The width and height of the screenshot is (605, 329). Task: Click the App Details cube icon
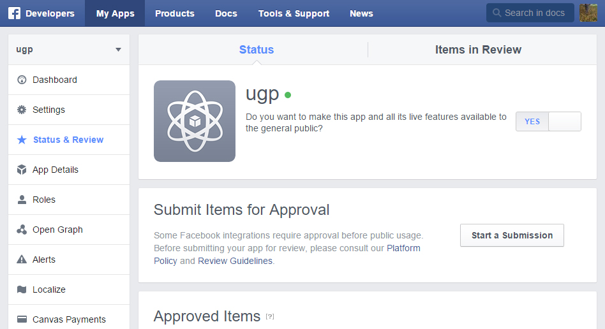coord(22,170)
